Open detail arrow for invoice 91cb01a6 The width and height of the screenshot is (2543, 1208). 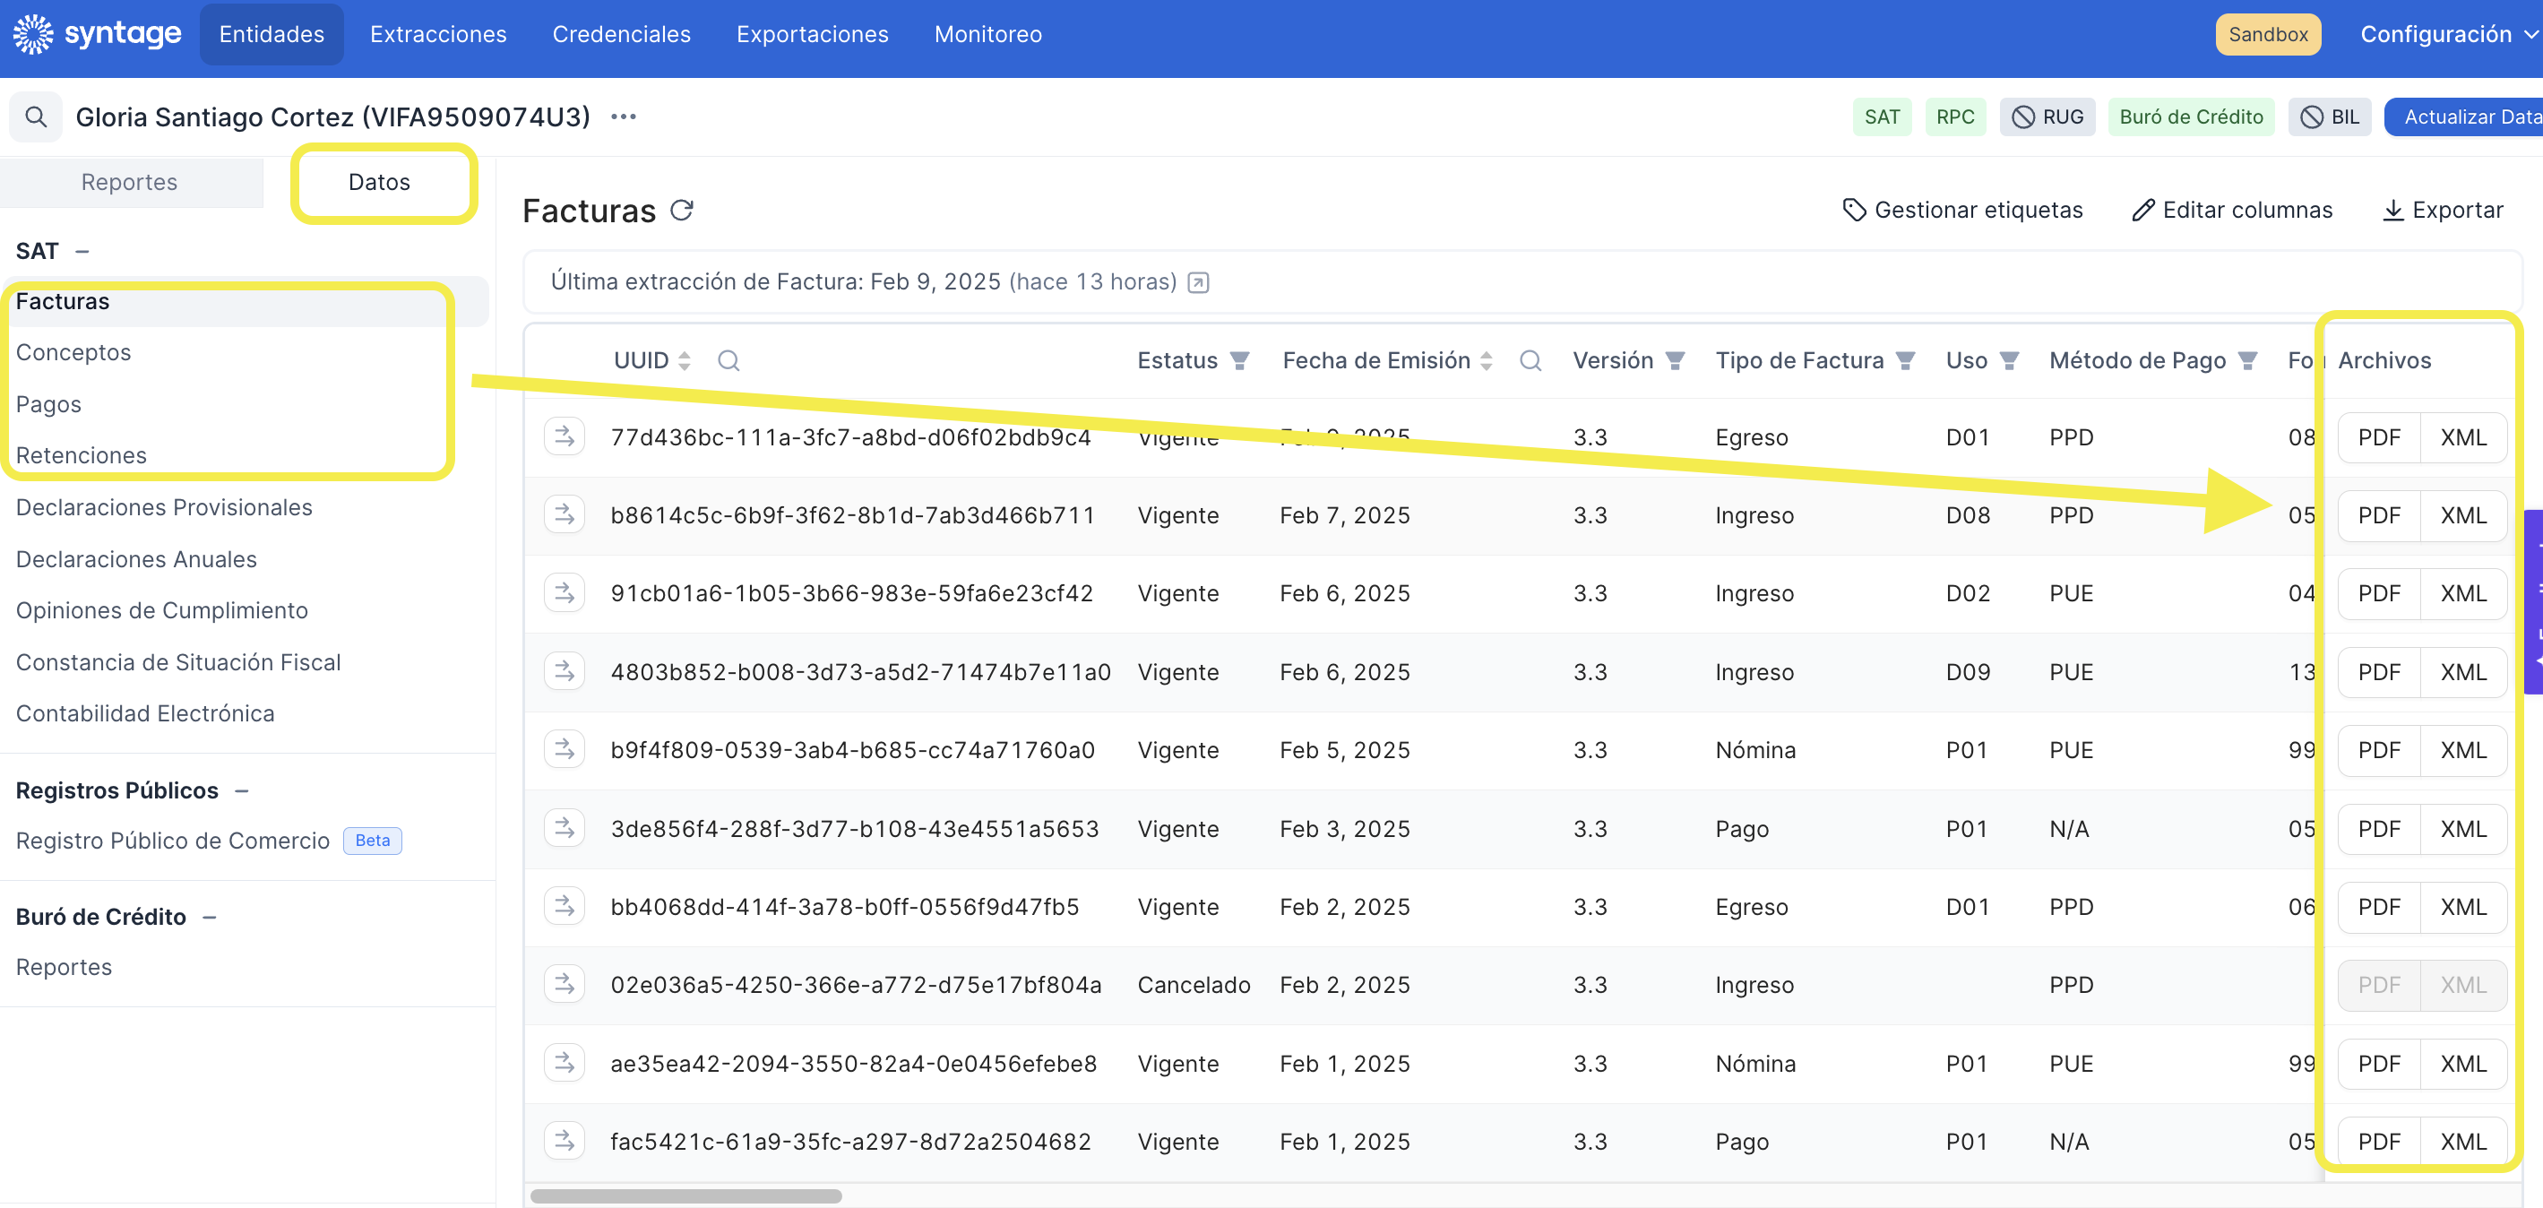click(565, 592)
